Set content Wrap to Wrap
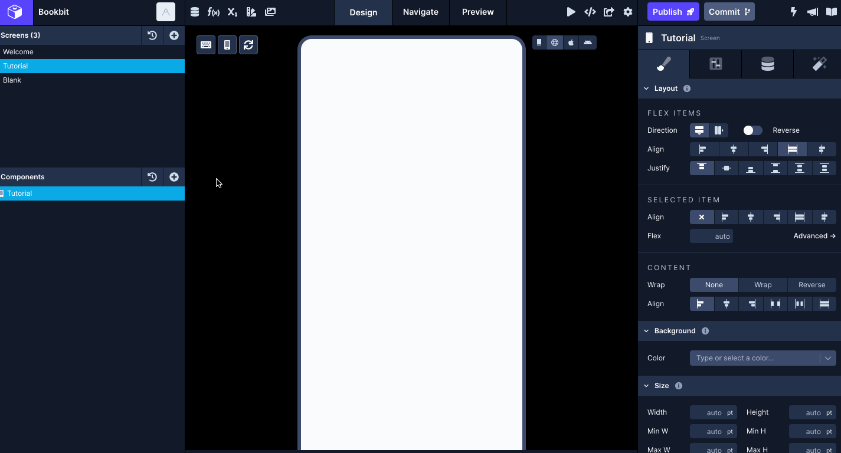This screenshot has height=453, width=841. (x=762, y=285)
